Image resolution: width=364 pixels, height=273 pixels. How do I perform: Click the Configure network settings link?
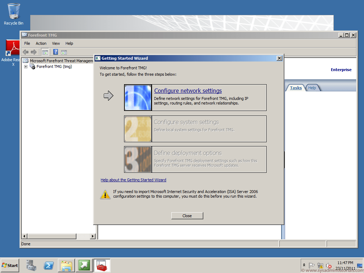[188, 91]
